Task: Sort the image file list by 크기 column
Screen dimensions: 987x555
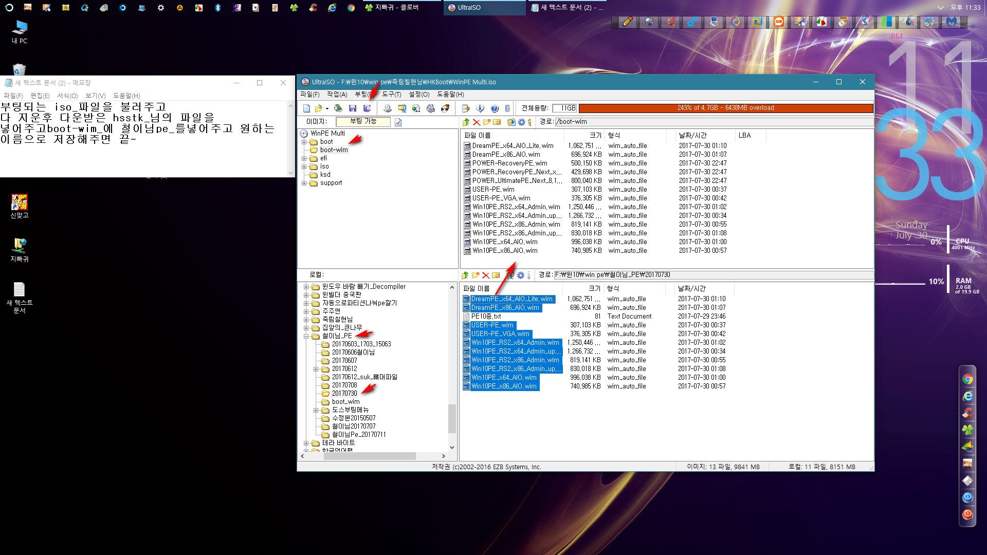Action: [x=584, y=136]
